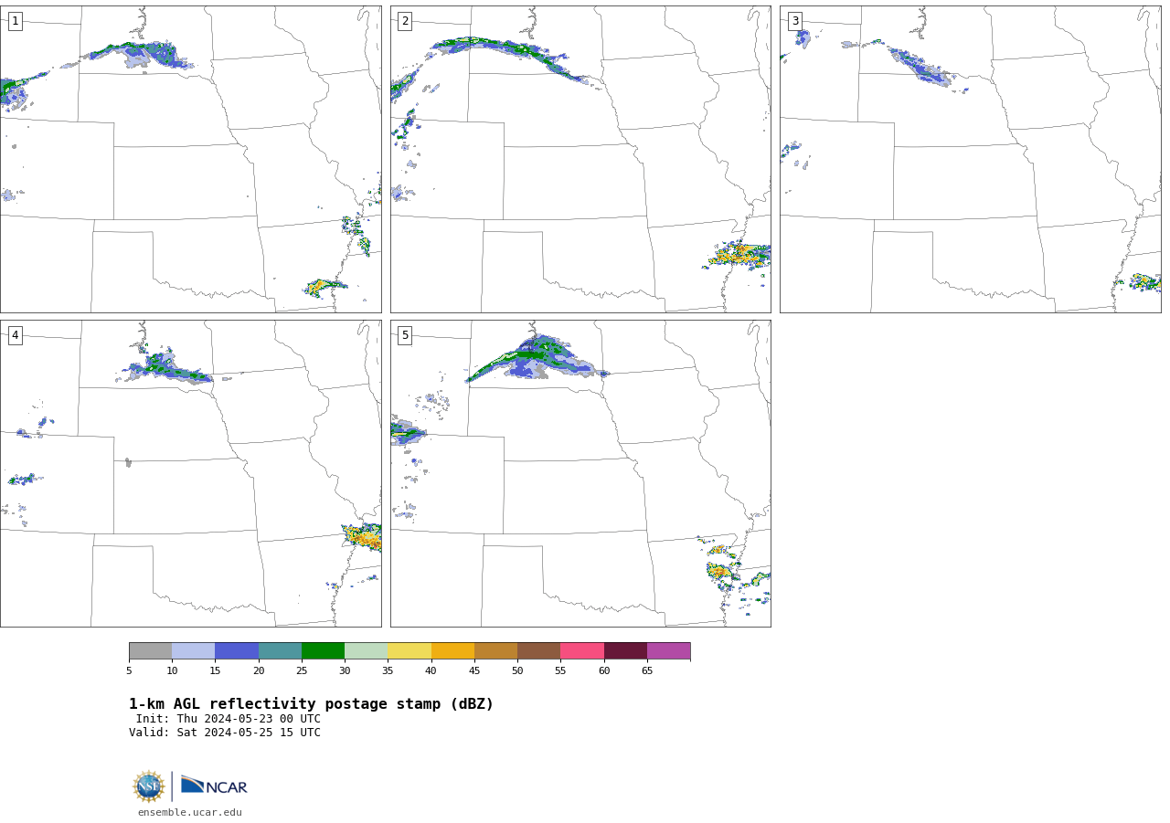This screenshot has height=823, width=1170.
Task: Click the maroon 60-65 dBZ swatch
Action: pos(625,650)
